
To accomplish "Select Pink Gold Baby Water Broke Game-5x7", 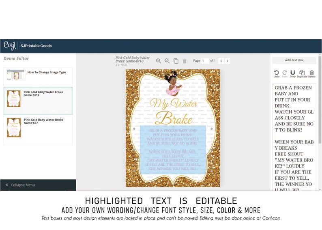I will (38, 130).
